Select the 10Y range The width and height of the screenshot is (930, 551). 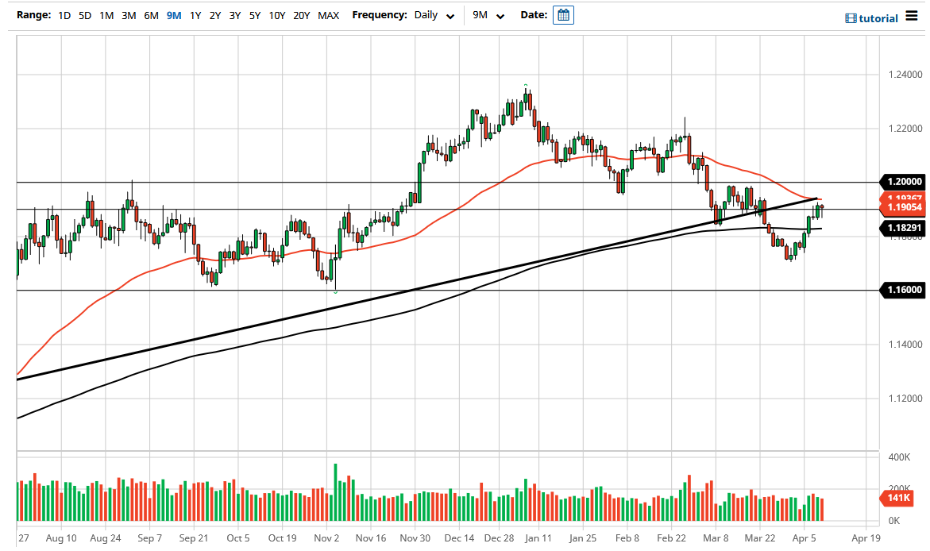pyautogui.click(x=277, y=15)
